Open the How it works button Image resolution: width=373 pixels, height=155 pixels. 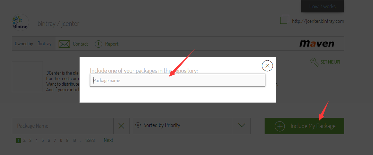(x=322, y=7)
